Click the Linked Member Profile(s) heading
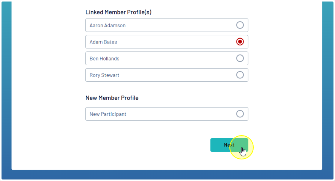 (119, 12)
